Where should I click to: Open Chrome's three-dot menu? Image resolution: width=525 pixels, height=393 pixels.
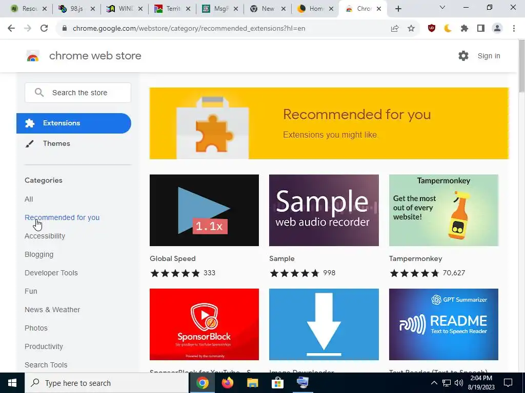(514, 29)
